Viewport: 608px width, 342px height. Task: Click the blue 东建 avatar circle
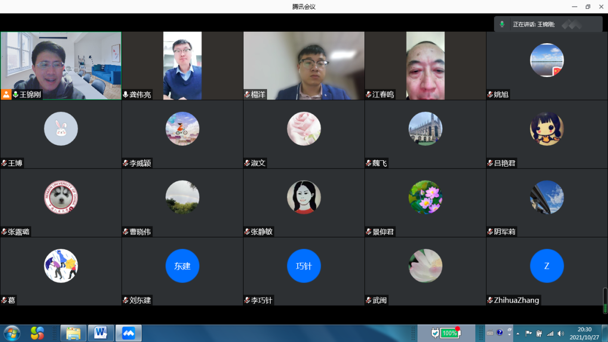pos(182,266)
